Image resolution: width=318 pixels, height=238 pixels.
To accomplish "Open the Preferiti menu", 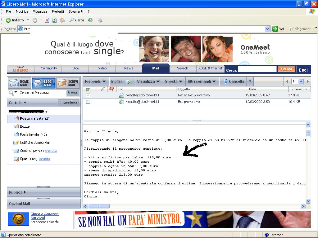I will point(58,11).
